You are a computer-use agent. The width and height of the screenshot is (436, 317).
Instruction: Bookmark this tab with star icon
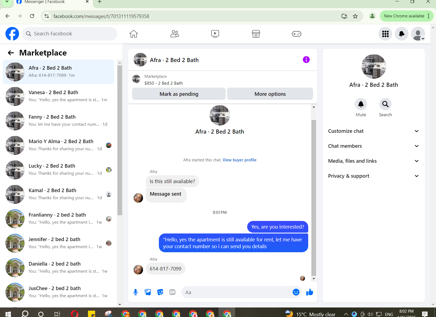pos(355,16)
